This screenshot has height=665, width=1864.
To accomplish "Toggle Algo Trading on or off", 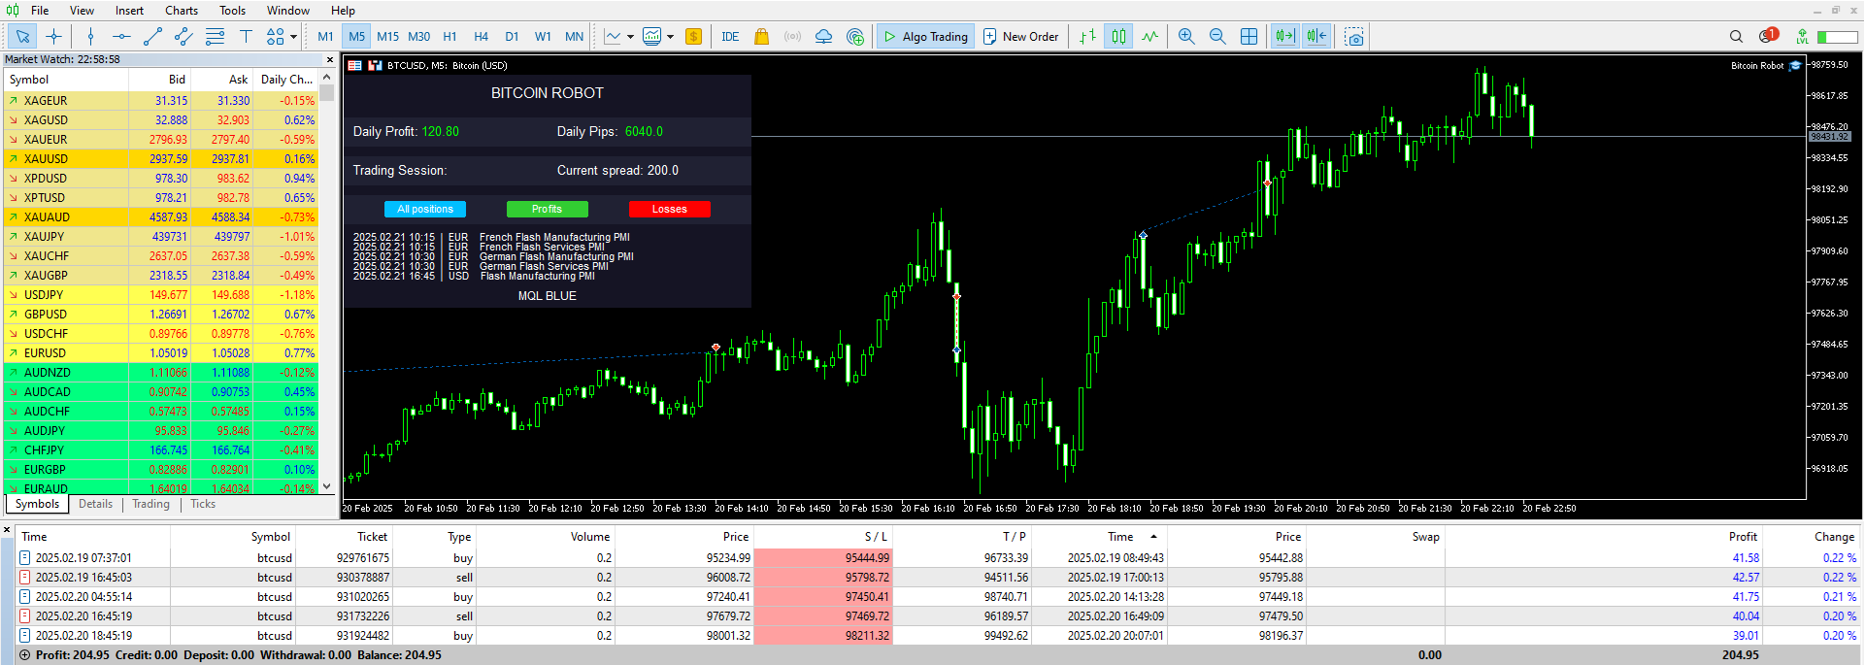I will point(924,37).
